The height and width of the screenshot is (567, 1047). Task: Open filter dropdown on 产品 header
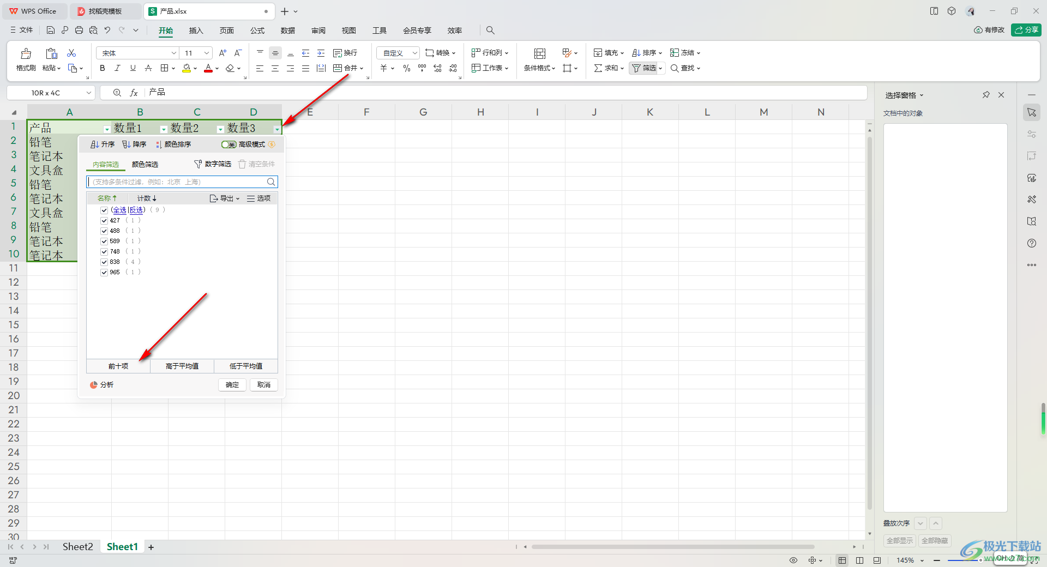pos(107,129)
